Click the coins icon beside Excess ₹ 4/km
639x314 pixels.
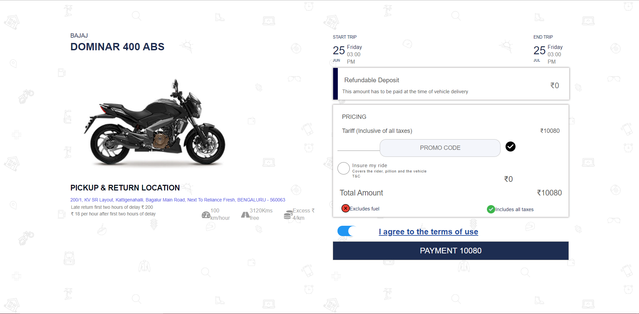click(x=288, y=215)
